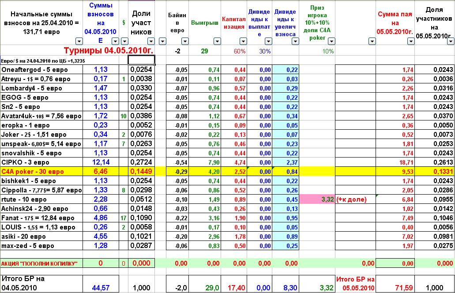Open Доля участников на 05.05.2010 filter dropdown

click(x=450, y=41)
